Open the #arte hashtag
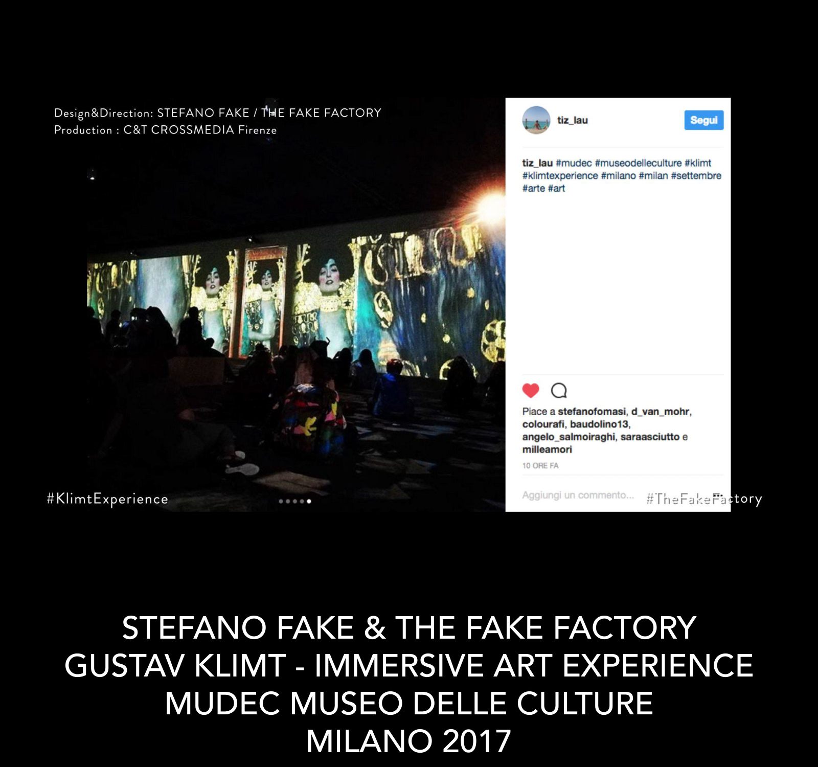818x767 pixels. click(x=533, y=189)
